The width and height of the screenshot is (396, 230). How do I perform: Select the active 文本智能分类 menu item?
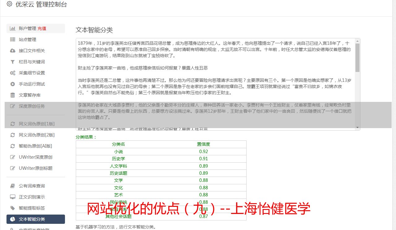pyautogui.click(x=36, y=219)
